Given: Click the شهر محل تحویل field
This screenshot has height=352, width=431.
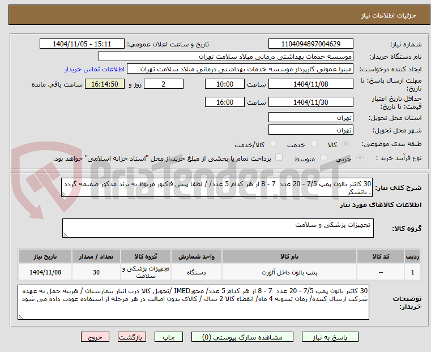Looking at the screenshot, I should [x=310, y=130].
